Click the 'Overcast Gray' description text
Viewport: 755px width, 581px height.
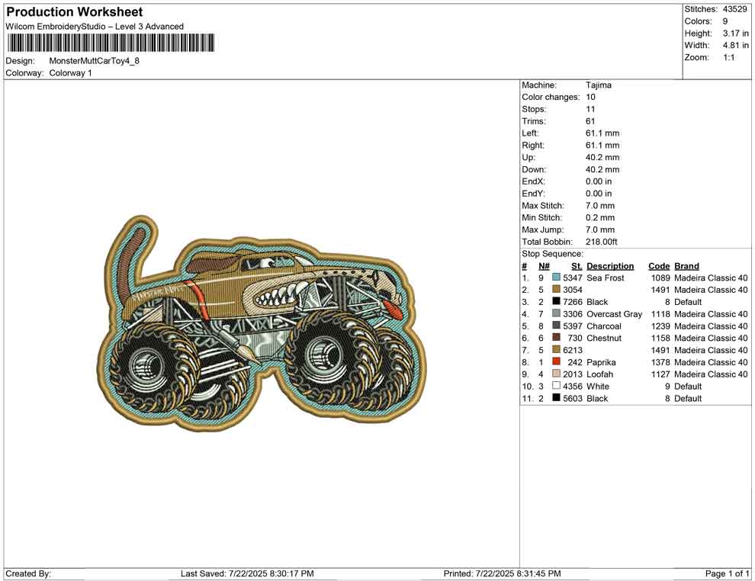point(615,314)
